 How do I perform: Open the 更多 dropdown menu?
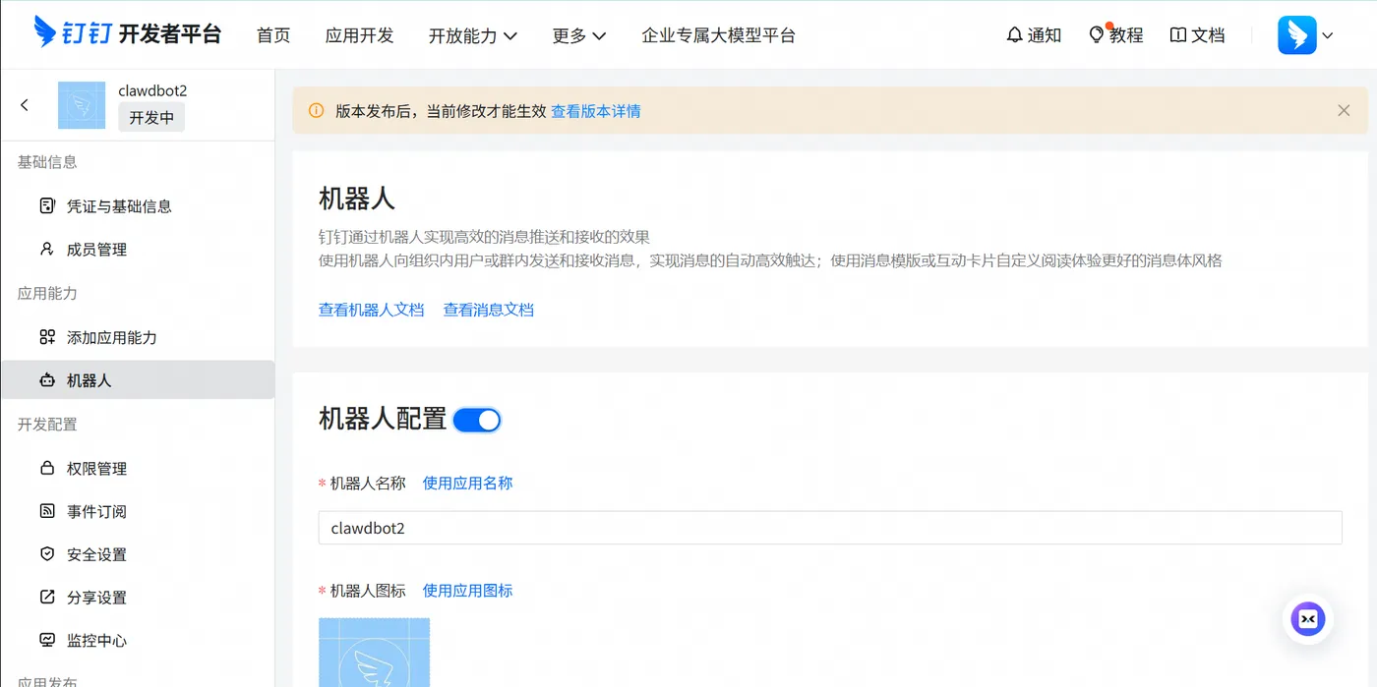tap(579, 35)
